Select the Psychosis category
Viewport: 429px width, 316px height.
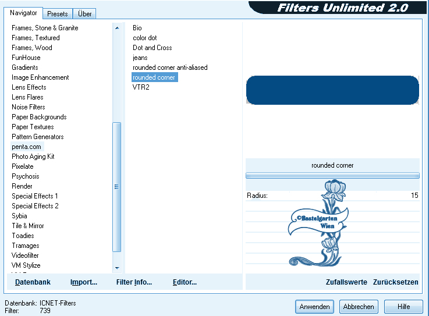26,176
